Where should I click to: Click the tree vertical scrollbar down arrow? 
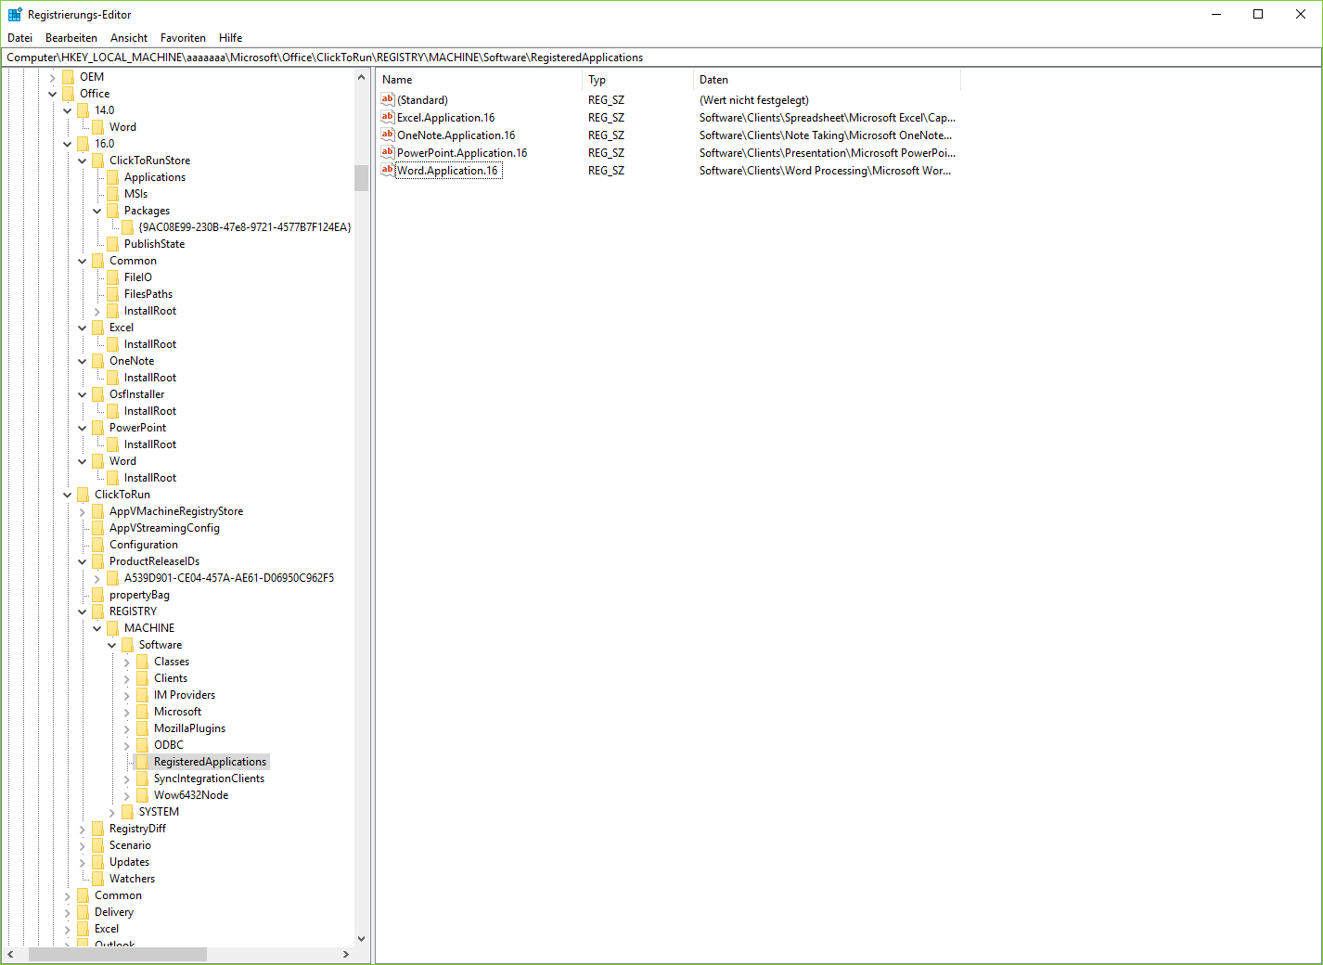tap(362, 939)
